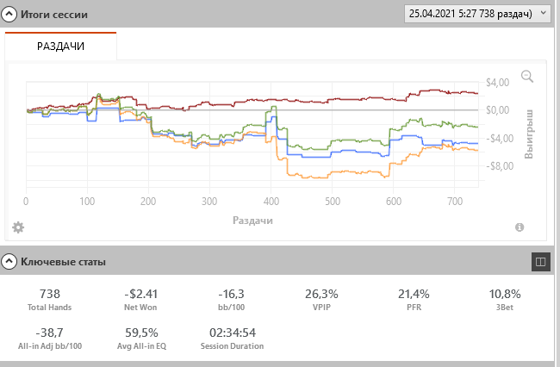Click the VPIP 26,3% stat
The width and height of the screenshot is (560, 367).
click(x=321, y=300)
